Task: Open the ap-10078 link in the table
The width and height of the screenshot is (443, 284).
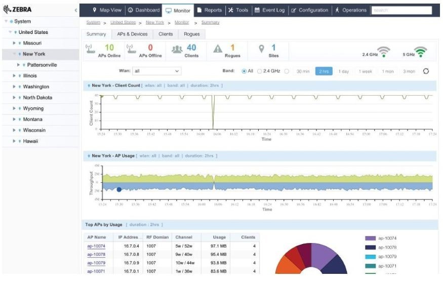Action: pos(96,255)
